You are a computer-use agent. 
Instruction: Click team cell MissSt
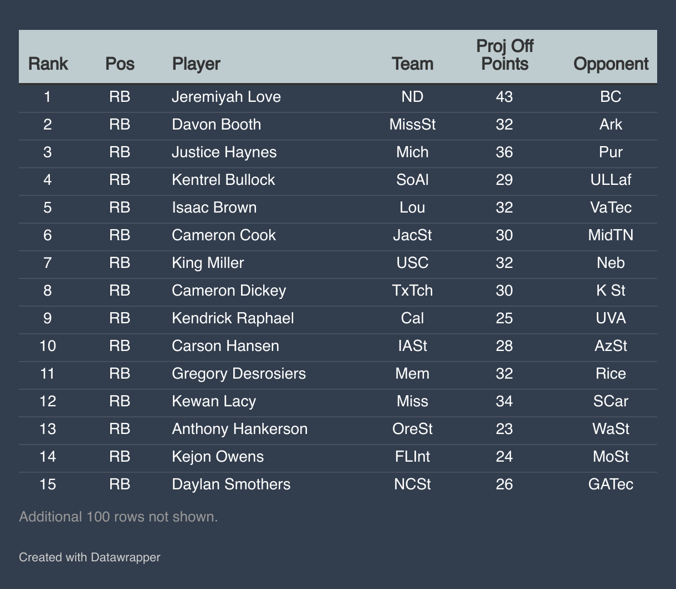click(x=412, y=125)
